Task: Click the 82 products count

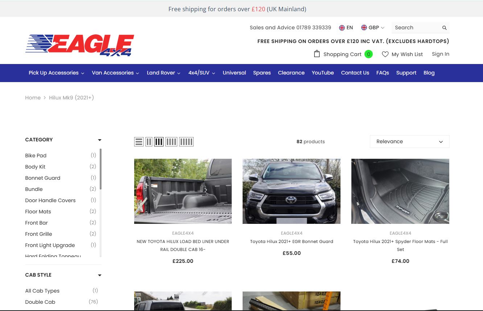Action: pos(311,142)
